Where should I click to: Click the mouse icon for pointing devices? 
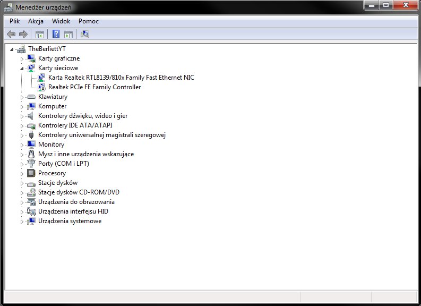(31, 154)
